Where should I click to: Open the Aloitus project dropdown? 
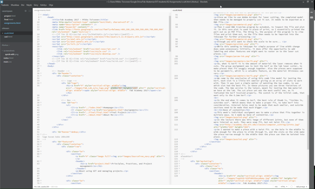point(6,45)
